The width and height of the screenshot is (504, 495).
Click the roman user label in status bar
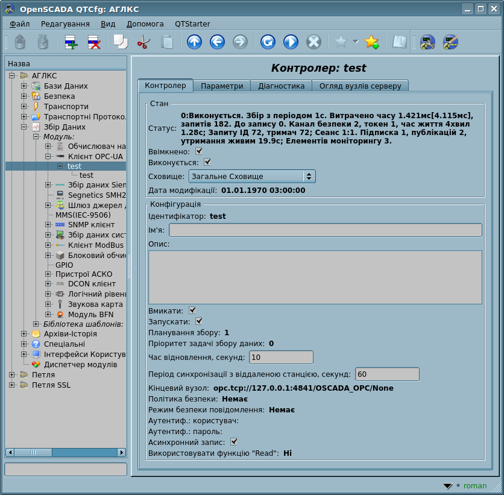(475, 486)
